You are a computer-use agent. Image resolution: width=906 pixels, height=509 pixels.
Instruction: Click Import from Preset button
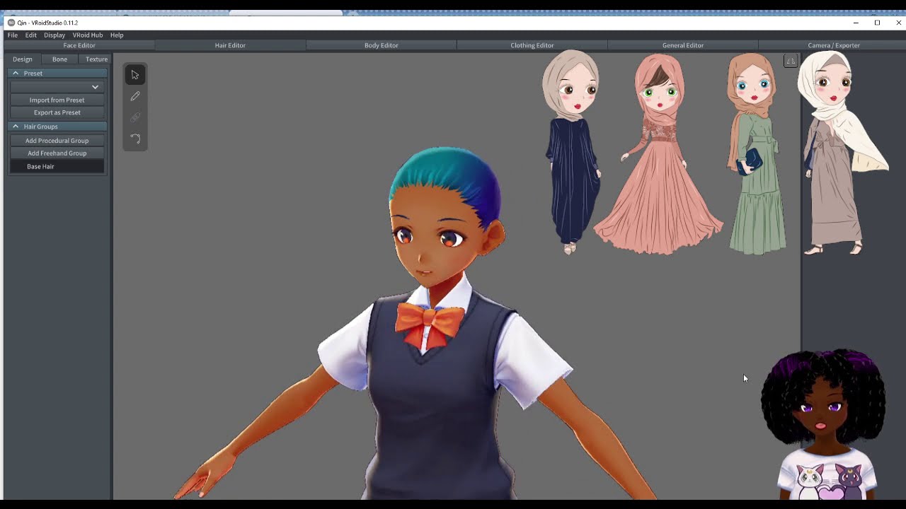click(57, 100)
